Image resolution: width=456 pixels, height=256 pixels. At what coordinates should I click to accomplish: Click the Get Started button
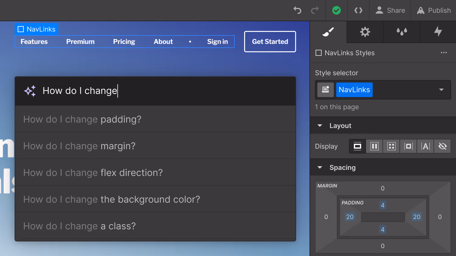pos(270,42)
